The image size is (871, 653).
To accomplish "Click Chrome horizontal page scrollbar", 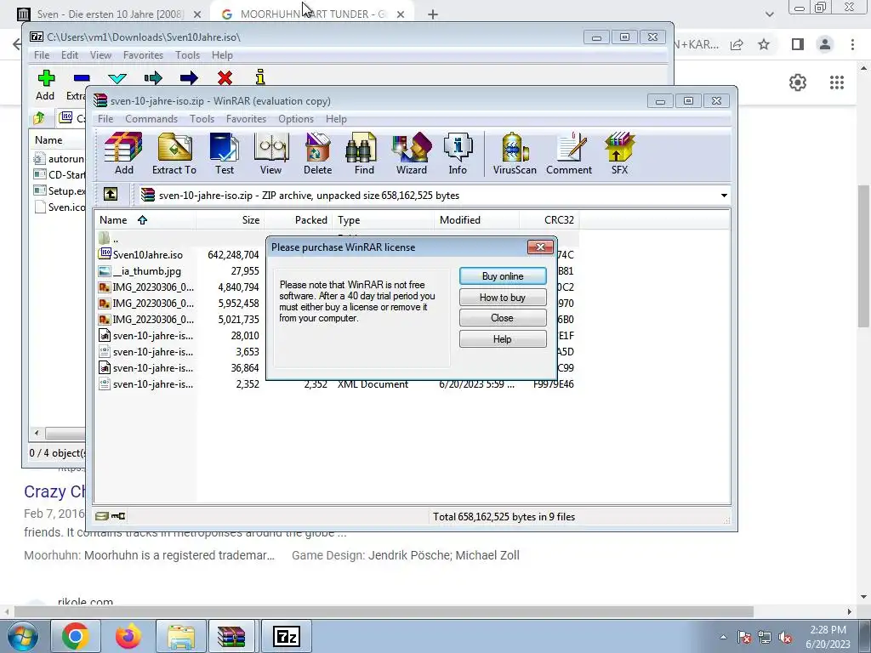I will (x=384, y=611).
